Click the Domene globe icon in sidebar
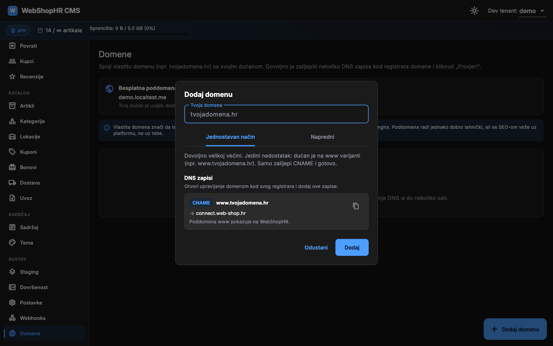Screen dimensions: 553x346 12,333
